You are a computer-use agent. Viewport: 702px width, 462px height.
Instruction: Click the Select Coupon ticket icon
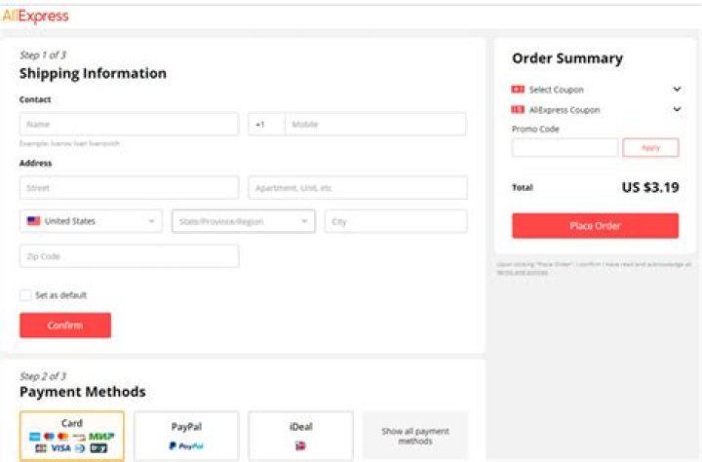tap(518, 90)
